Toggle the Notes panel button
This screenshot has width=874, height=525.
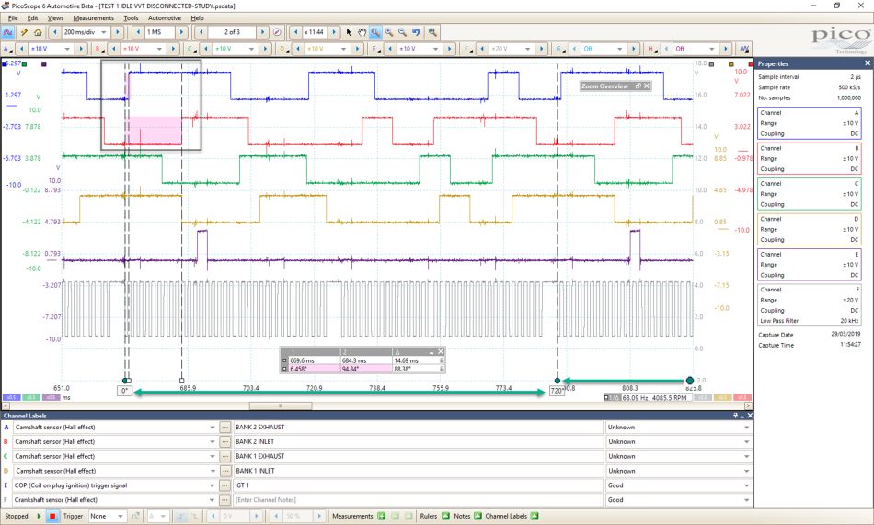coord(477,516)
